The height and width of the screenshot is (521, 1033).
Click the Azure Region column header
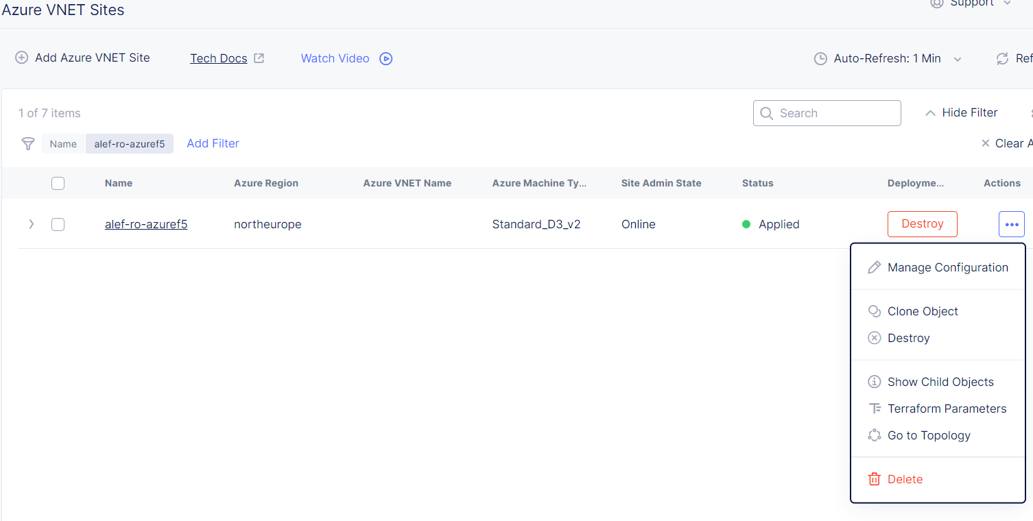pyautogui.click(x=266, y=183)
